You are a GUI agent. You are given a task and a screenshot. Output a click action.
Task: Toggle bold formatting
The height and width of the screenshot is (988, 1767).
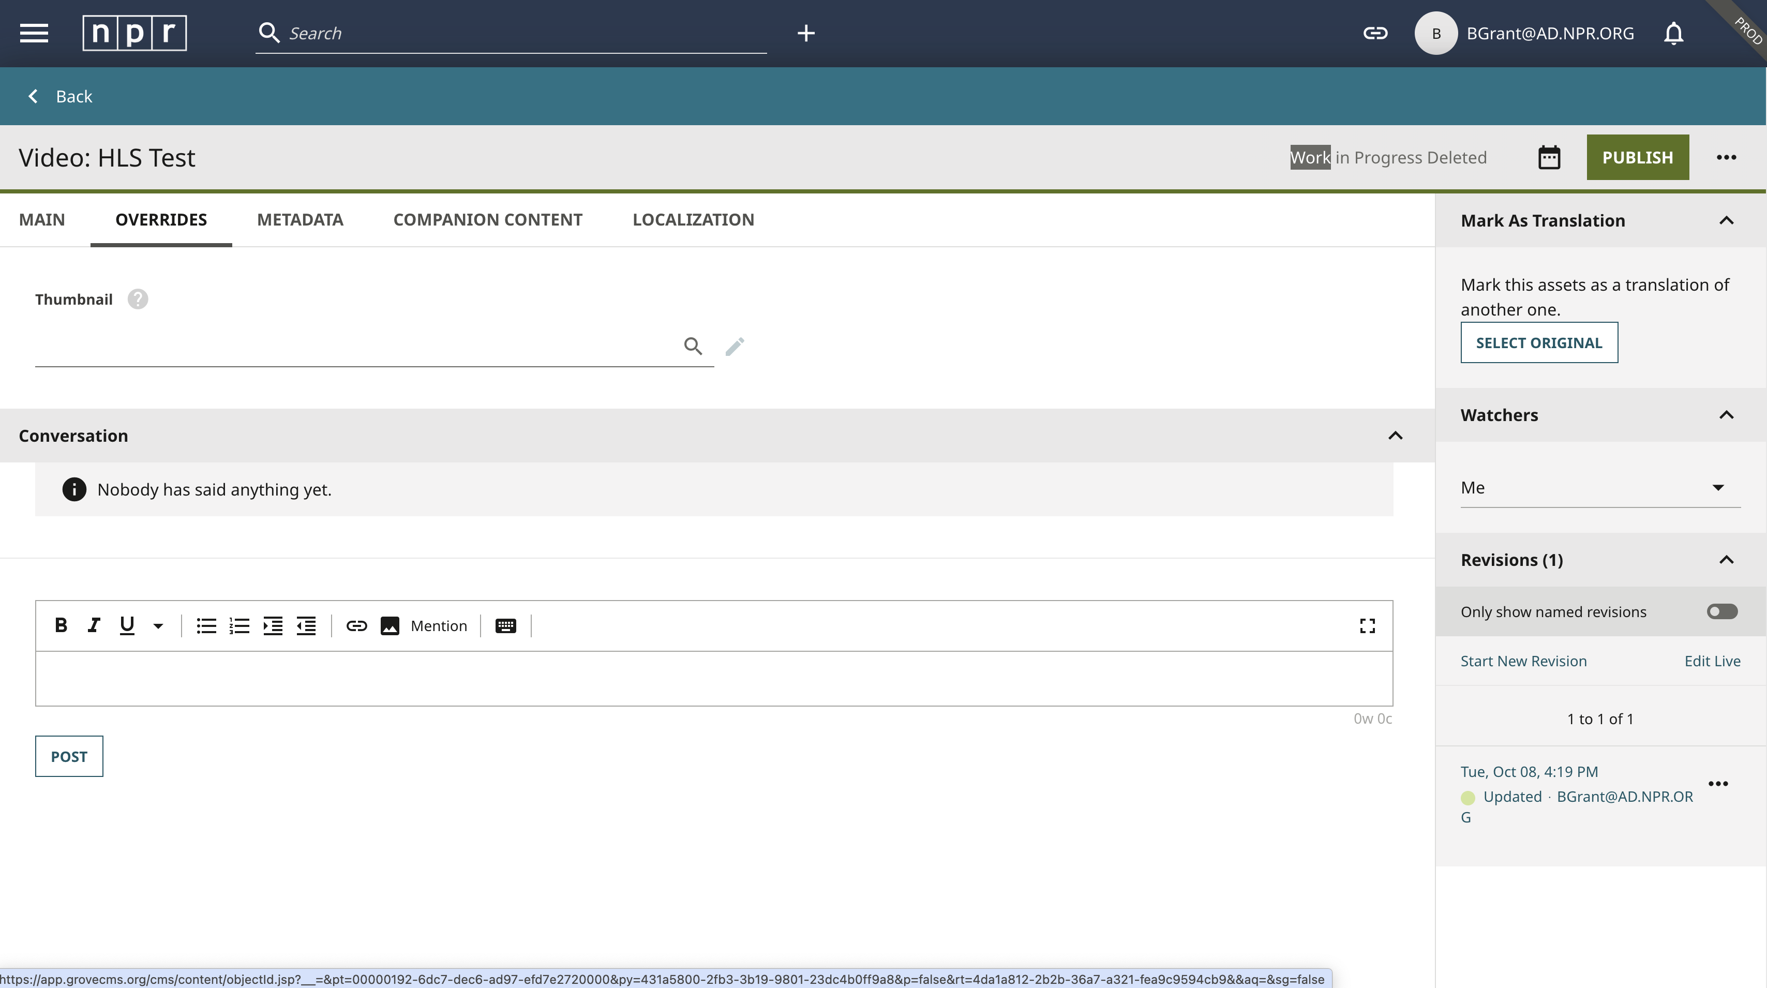[61, 626]
